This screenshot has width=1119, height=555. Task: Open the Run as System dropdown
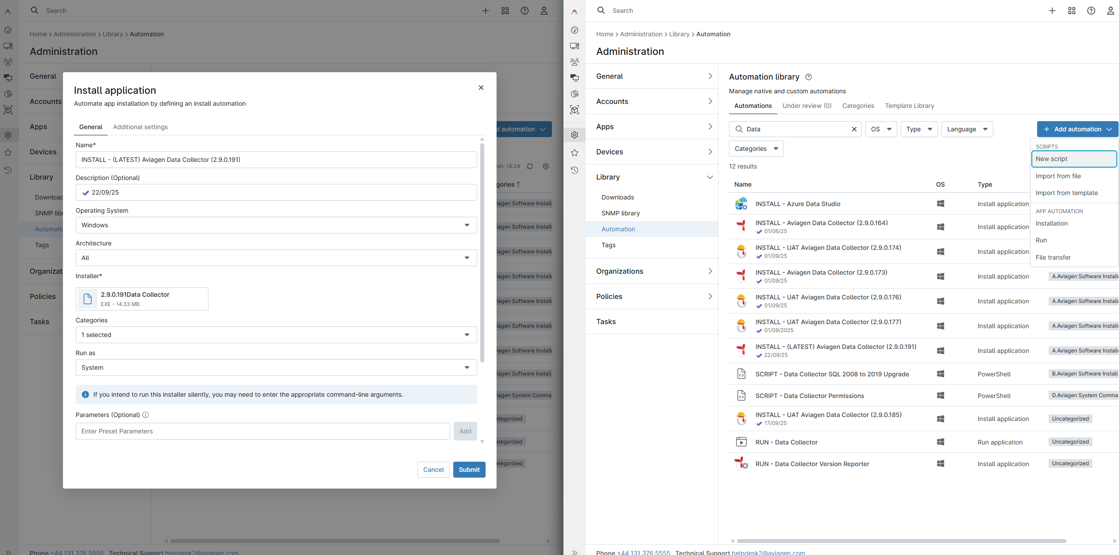click(276, 367)
